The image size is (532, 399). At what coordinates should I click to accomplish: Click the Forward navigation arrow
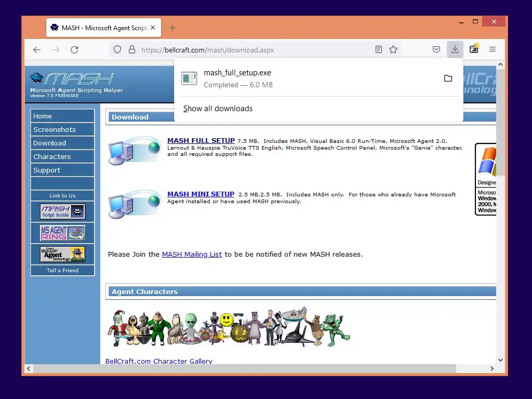[x=55, y=50]
